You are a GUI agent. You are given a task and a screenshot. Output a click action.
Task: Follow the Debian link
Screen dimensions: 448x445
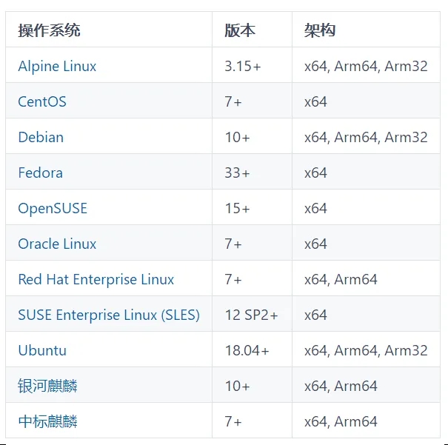click(x=41, y=137)
